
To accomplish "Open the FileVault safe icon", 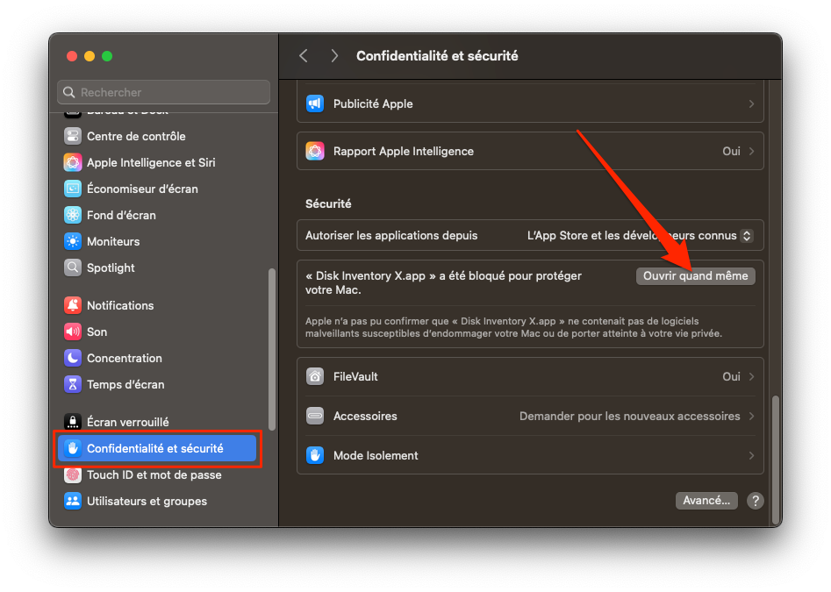I will pyautogui.click(x=315, y=376).
